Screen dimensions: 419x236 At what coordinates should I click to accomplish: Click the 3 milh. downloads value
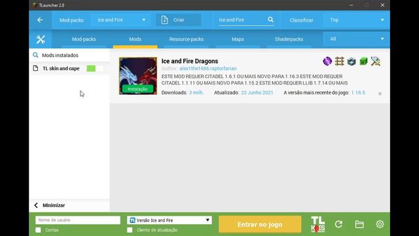(196, 92)
